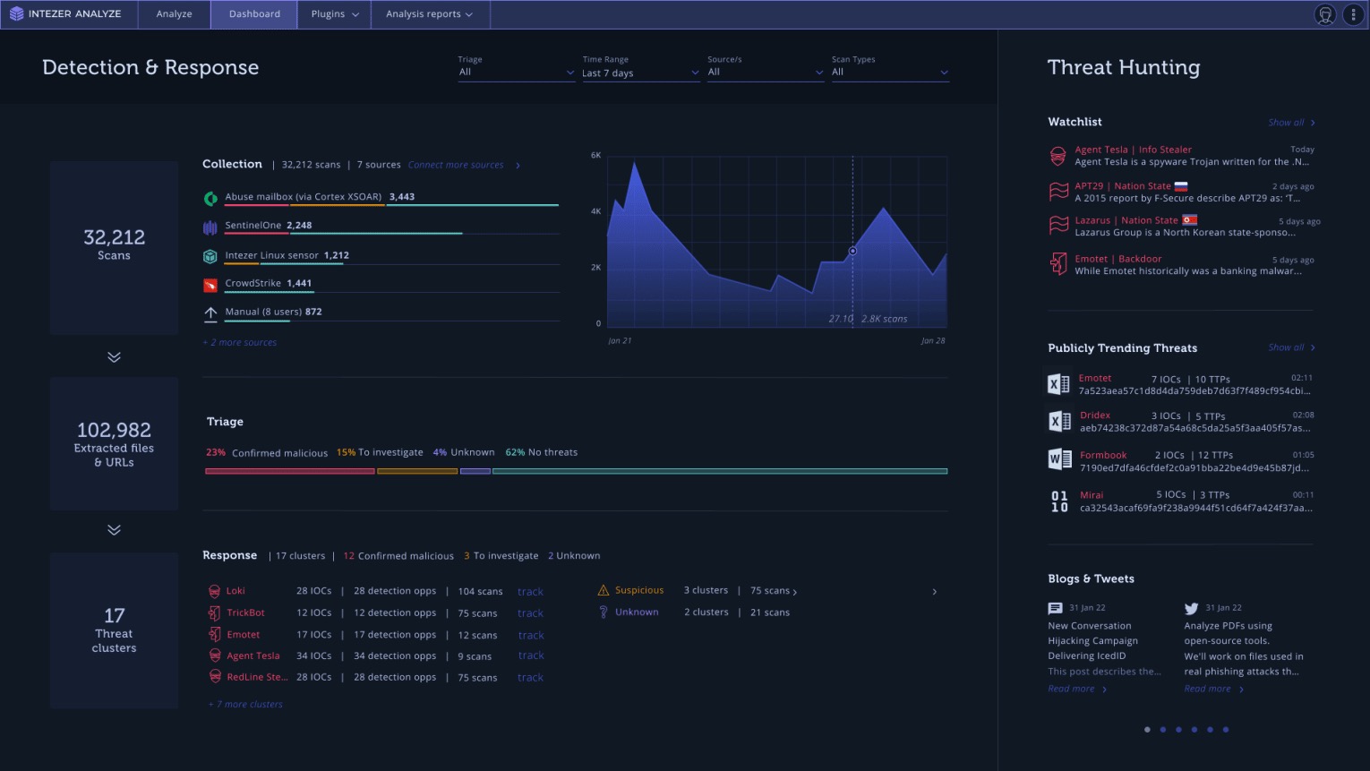Open the Triage filter dropdown

point(516,72)
